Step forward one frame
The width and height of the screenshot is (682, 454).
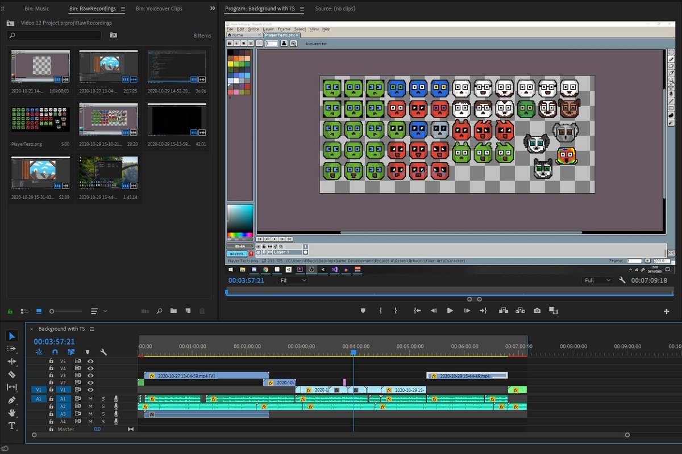pos(467,310)
